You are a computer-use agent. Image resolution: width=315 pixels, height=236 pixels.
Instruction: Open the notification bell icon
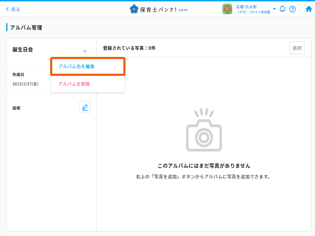click(283, 9)
